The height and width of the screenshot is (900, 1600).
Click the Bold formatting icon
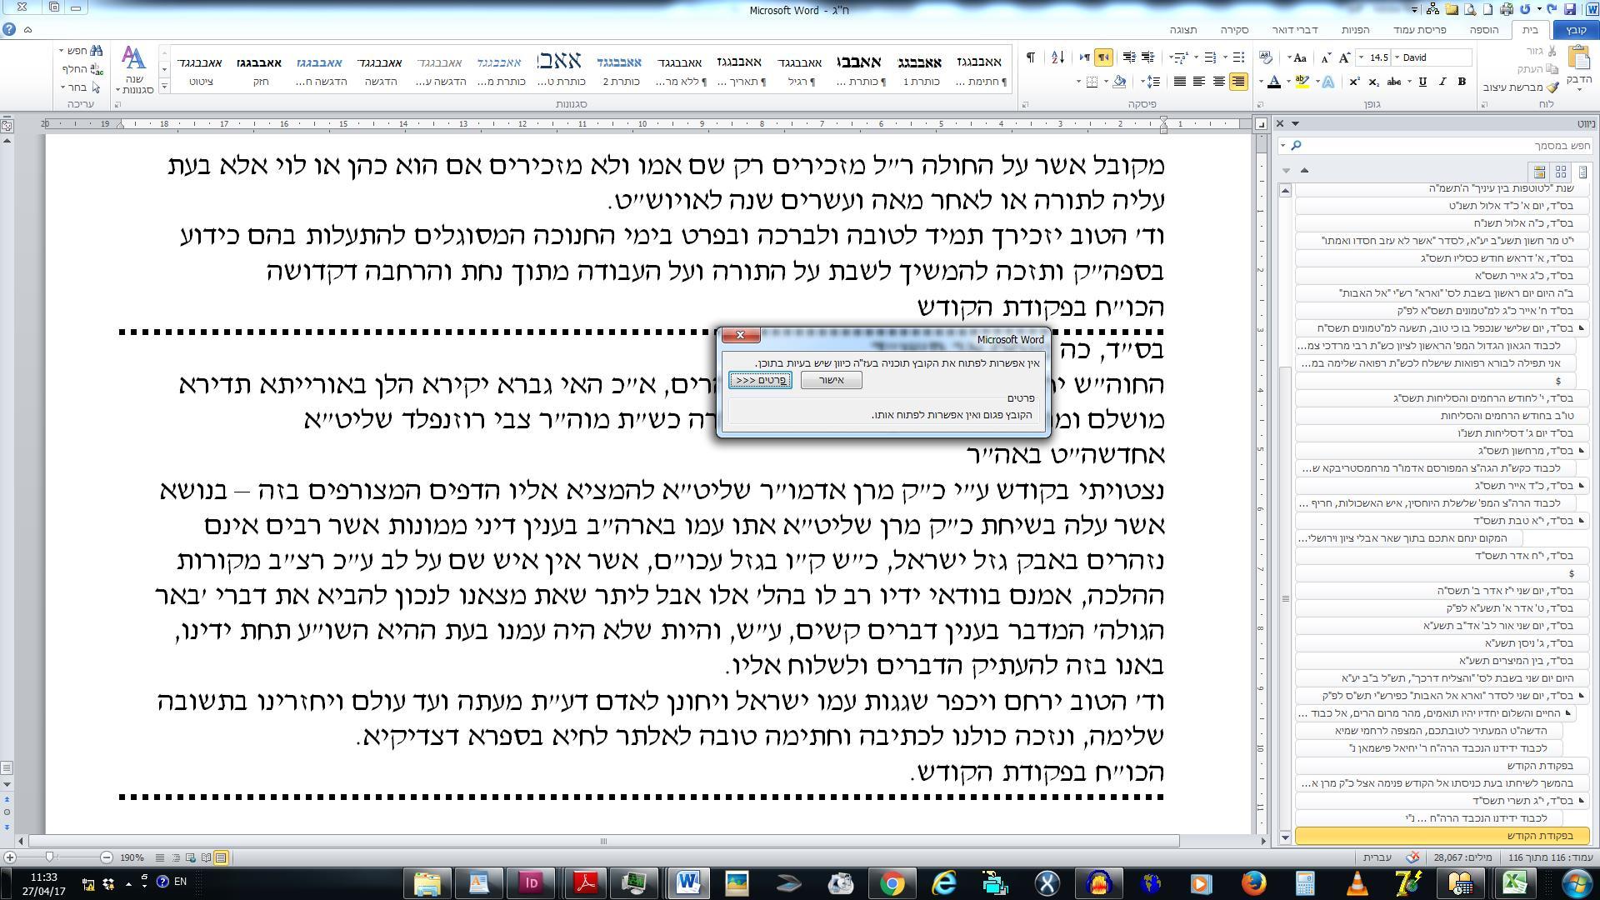pyautogui.click(x=1461, y=82)
